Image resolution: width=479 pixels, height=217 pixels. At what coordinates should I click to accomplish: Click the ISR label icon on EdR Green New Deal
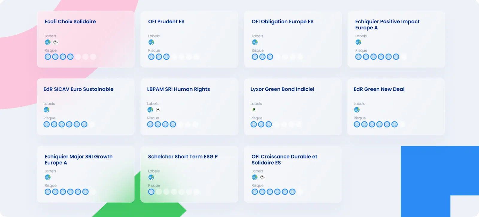tap(357, 110)
